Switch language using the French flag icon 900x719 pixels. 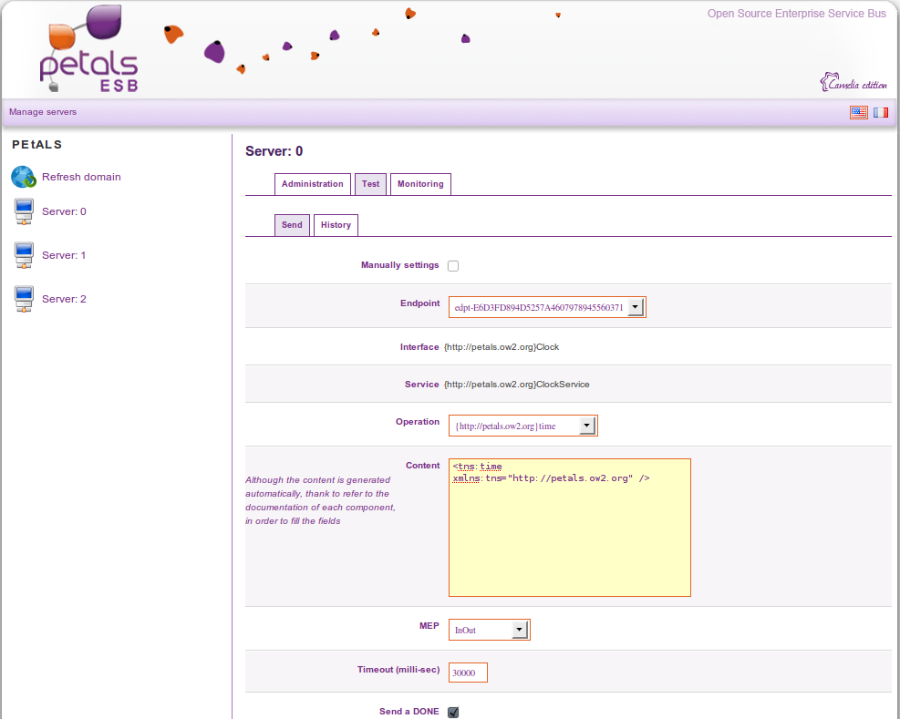click(x=880, y=112)
